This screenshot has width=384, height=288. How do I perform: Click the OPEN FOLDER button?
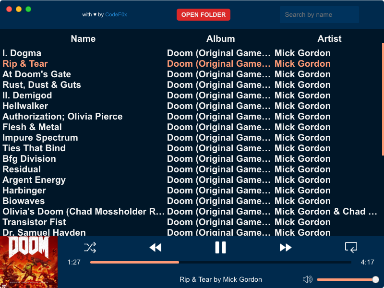click(203, 15)
